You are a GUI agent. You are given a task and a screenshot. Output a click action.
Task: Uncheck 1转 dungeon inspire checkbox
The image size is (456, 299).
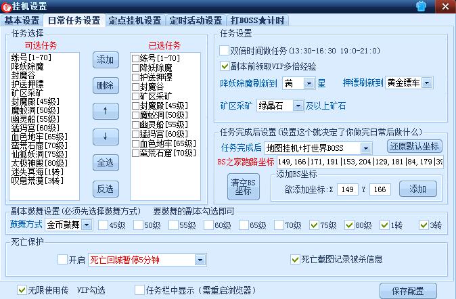click(x=385, y=225)
